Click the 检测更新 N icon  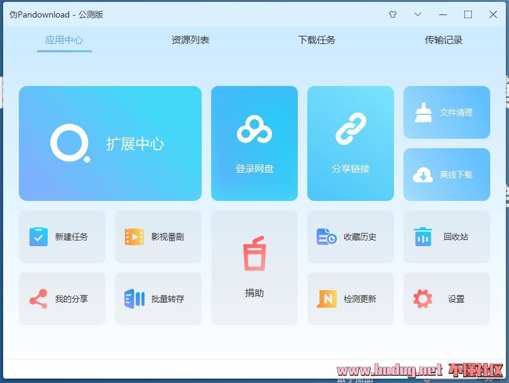point(327,299)
